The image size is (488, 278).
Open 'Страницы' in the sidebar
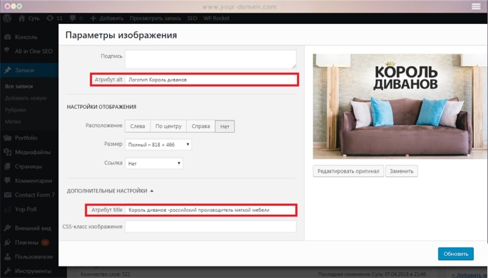(28, 166)
